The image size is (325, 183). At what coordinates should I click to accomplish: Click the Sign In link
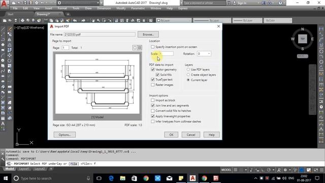(x=242, y=3)
